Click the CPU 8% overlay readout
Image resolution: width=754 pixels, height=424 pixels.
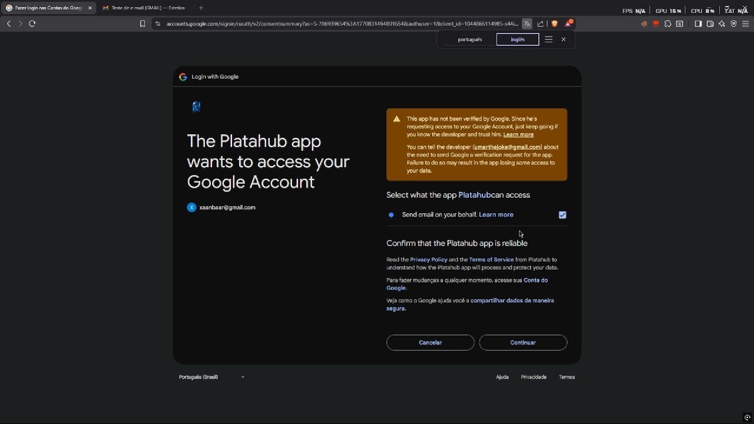pyautogui.click(x=703, y=11)
